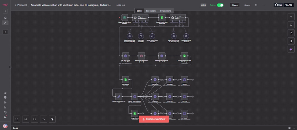Select the Trigger: Run Daily Script Generator node
The image size is (297, 130).
pyautogui.click(x=124, y=17)
